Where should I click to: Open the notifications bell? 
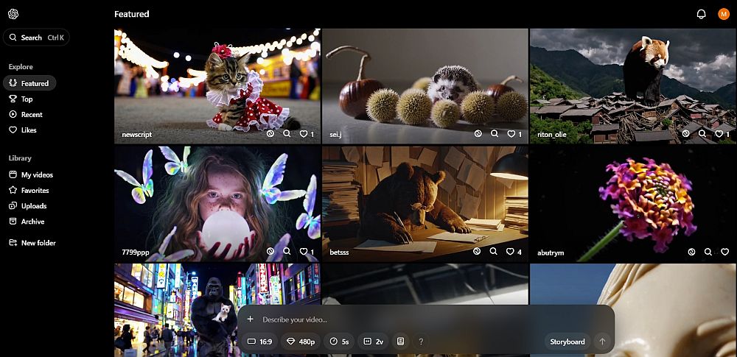[x=701, y=14]
